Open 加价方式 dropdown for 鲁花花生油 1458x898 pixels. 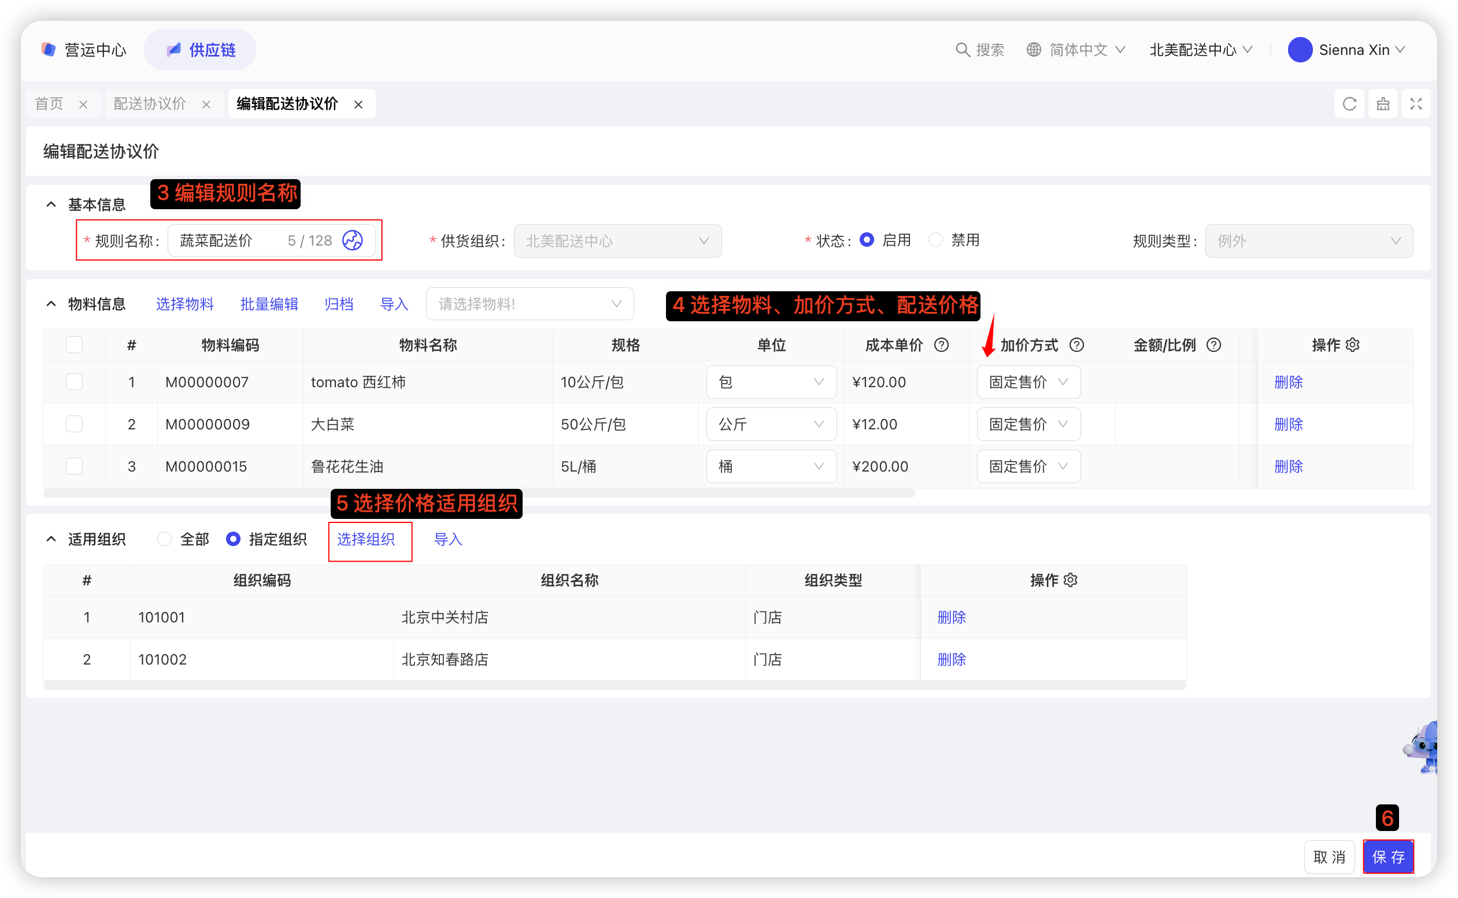click(x=1028, y=466)
